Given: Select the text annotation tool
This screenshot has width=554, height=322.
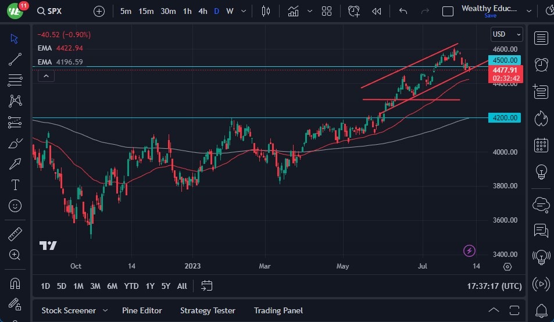Looking at the screenshot, I should click(x=15, y=185).
